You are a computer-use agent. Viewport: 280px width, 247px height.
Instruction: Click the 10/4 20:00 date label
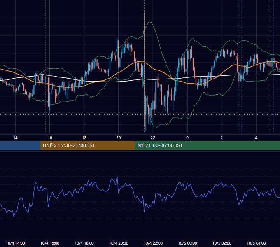(x=119, y=243)
